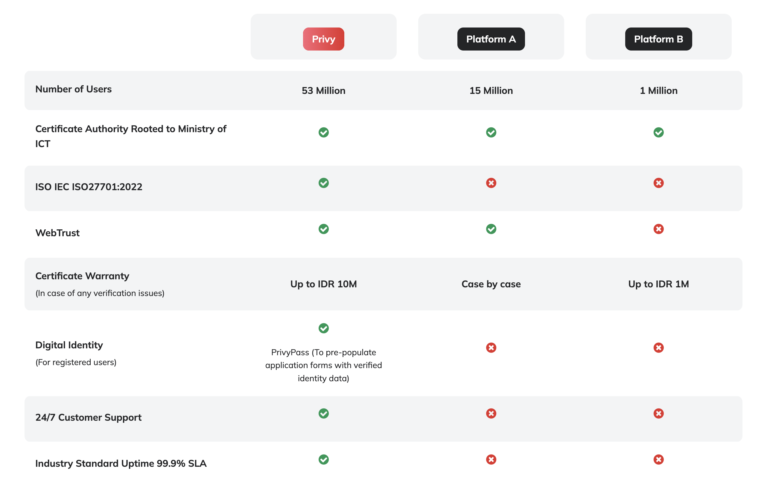Click Platform A's Certificate Authority green check
Viewport: 767px width, 485px height.
pyautogui.click(x=491, y=132)
